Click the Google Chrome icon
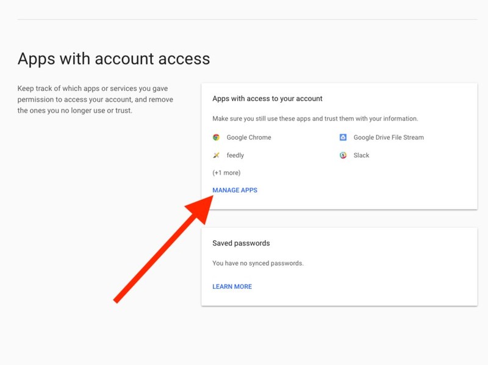This screenshot has height=365, width=488. pos(216,138)
